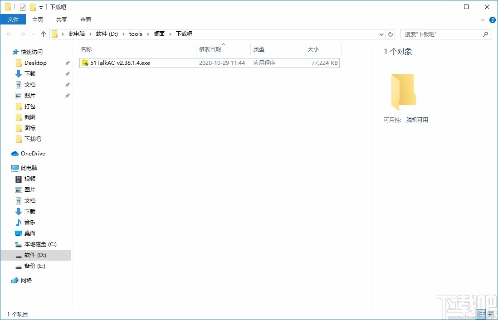498x320 pixels.
Task: Open the 图标 folder in sidebar
Action: click(x=30, y=128)
